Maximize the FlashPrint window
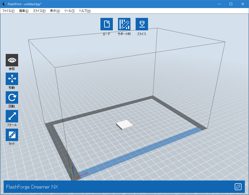Screen dimensions: 249x195 point(231,4)
